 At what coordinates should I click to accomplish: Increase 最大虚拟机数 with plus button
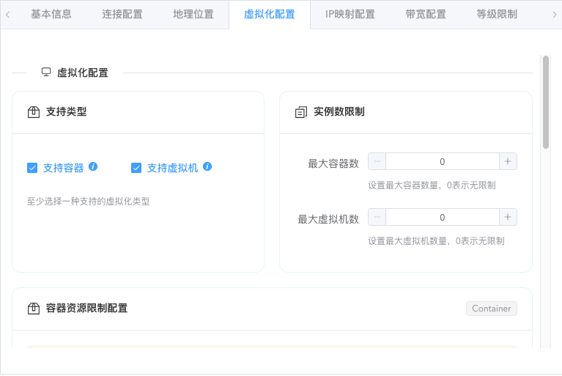click(508, 217)
